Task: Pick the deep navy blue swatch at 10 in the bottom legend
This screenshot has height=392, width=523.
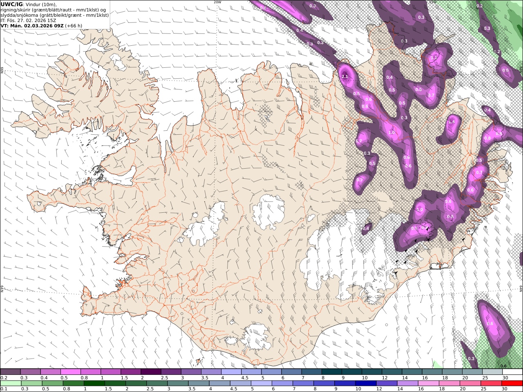Action: point(366,383)
